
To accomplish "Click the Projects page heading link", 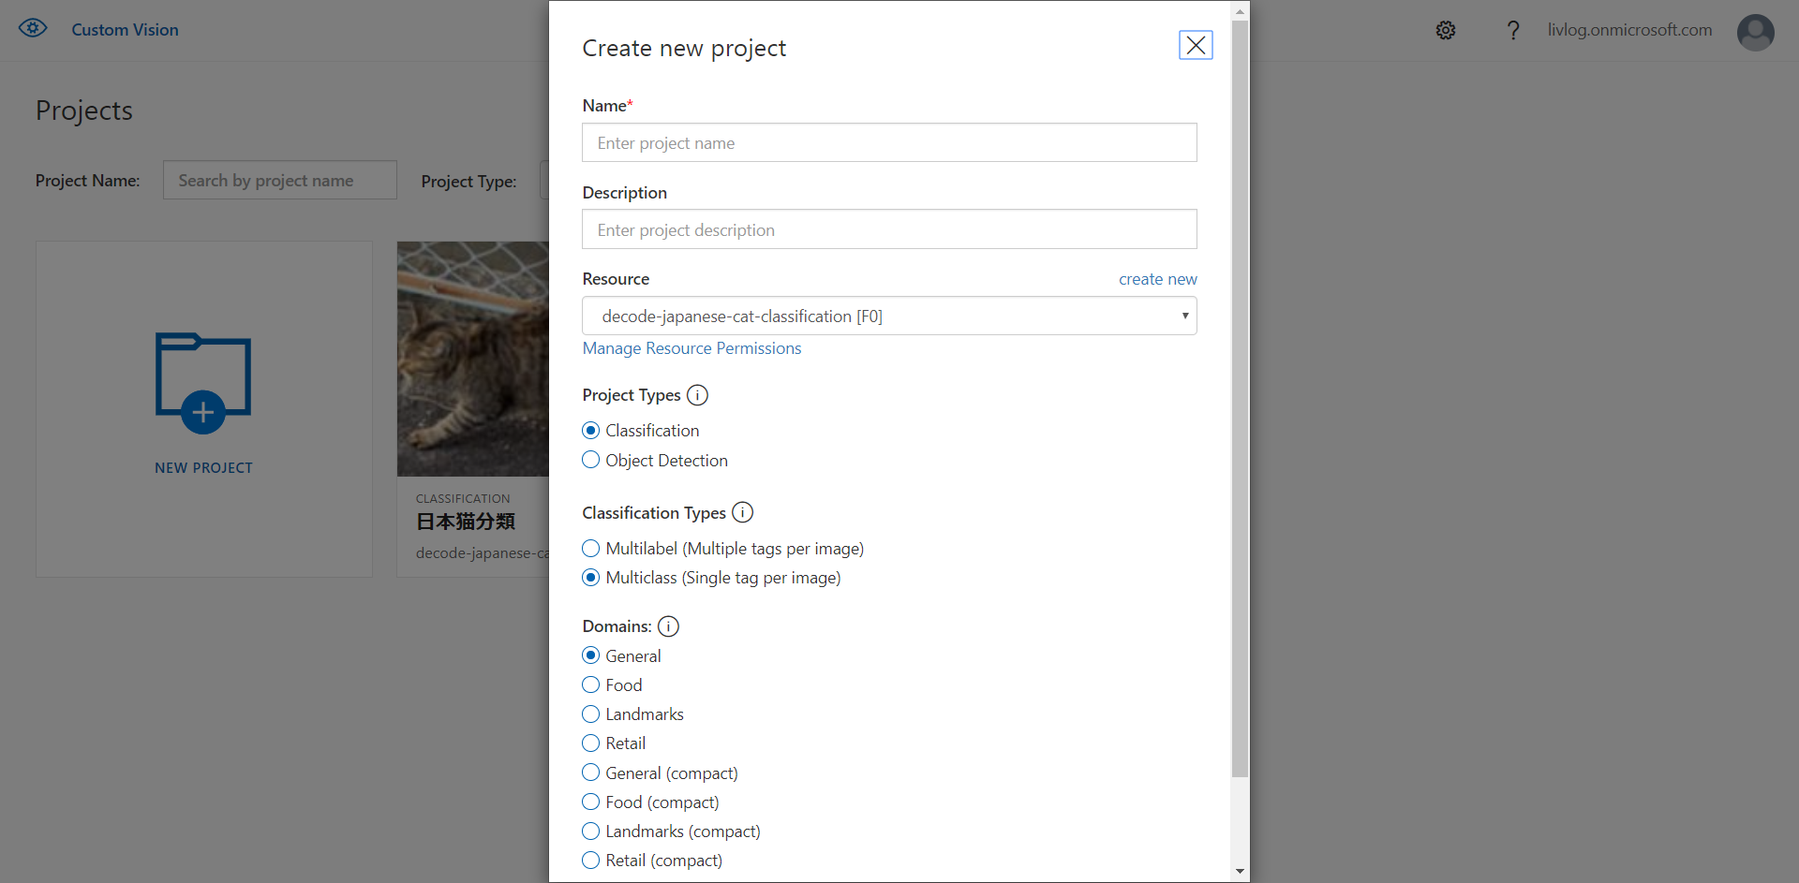I will [x=83, y=110].
